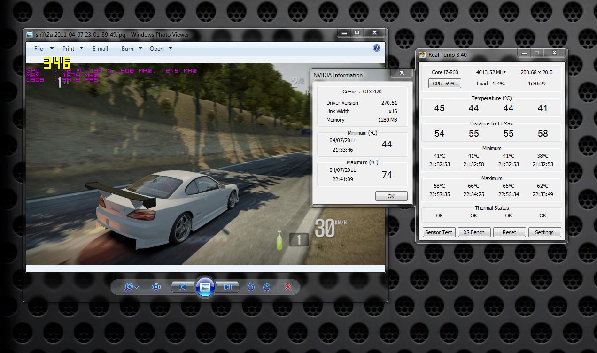
Task: Open Real Temp Settings
Action: pos(544,232)
